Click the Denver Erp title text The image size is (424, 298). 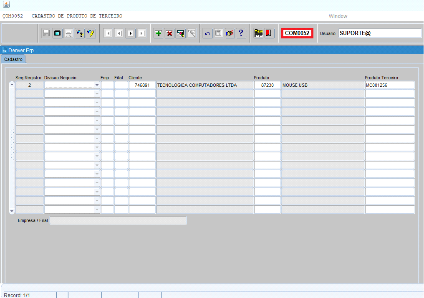click(x=21, y=51)
